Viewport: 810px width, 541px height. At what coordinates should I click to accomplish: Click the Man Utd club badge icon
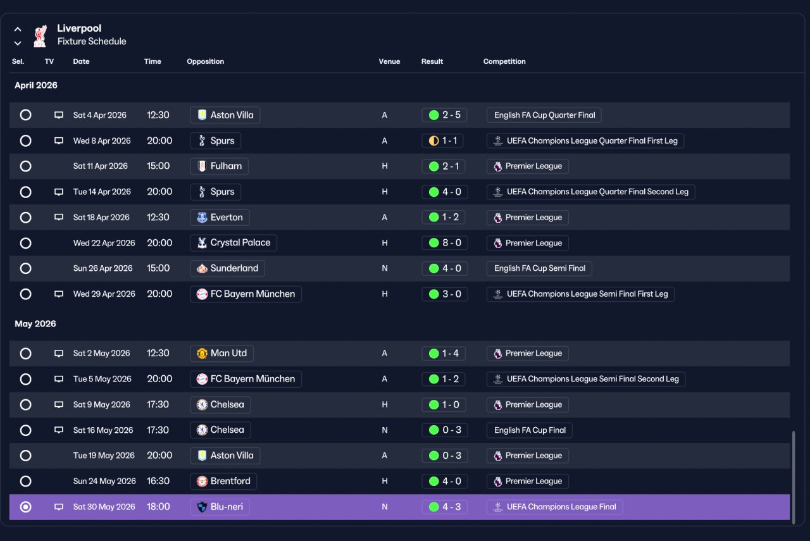pyautogui.click(x=202, y=354)
